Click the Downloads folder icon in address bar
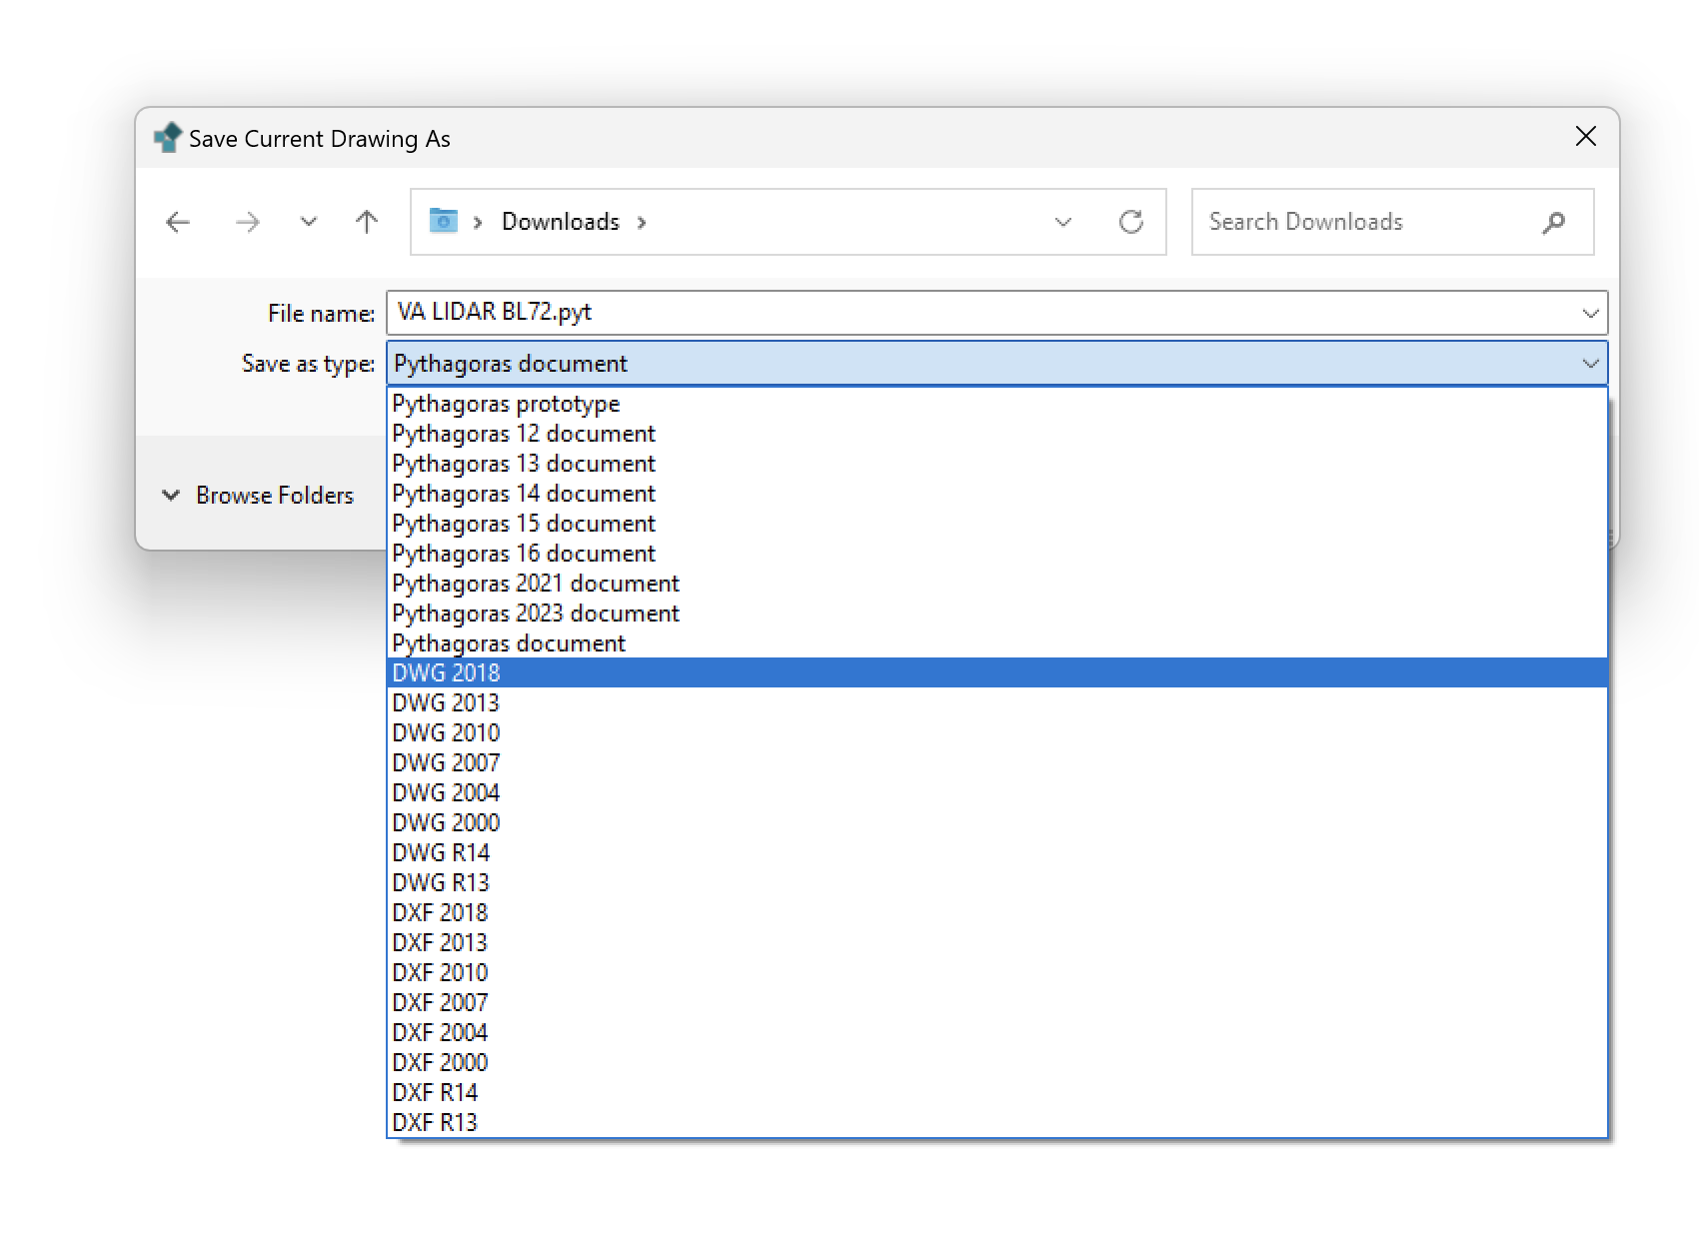Image resolution: width=1699 pixels, height=1255 pixels. pyautogui.click(x=443, y=221)
